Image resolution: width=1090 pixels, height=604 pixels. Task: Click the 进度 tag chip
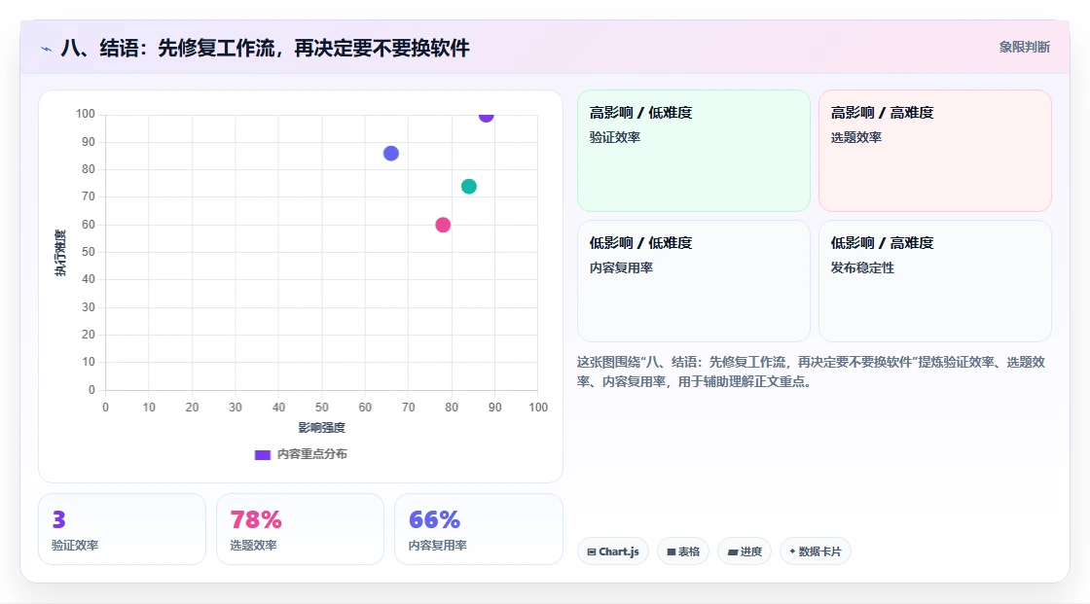(745, 551)
